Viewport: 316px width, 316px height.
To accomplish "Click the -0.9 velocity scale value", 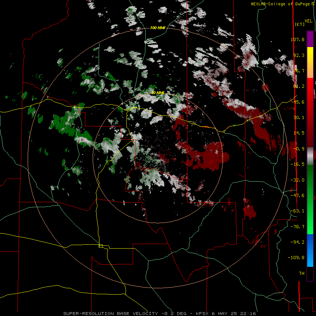I will pos(299,149).
